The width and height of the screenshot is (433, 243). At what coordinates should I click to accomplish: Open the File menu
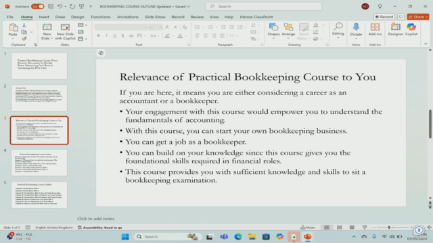click(9, 17)
